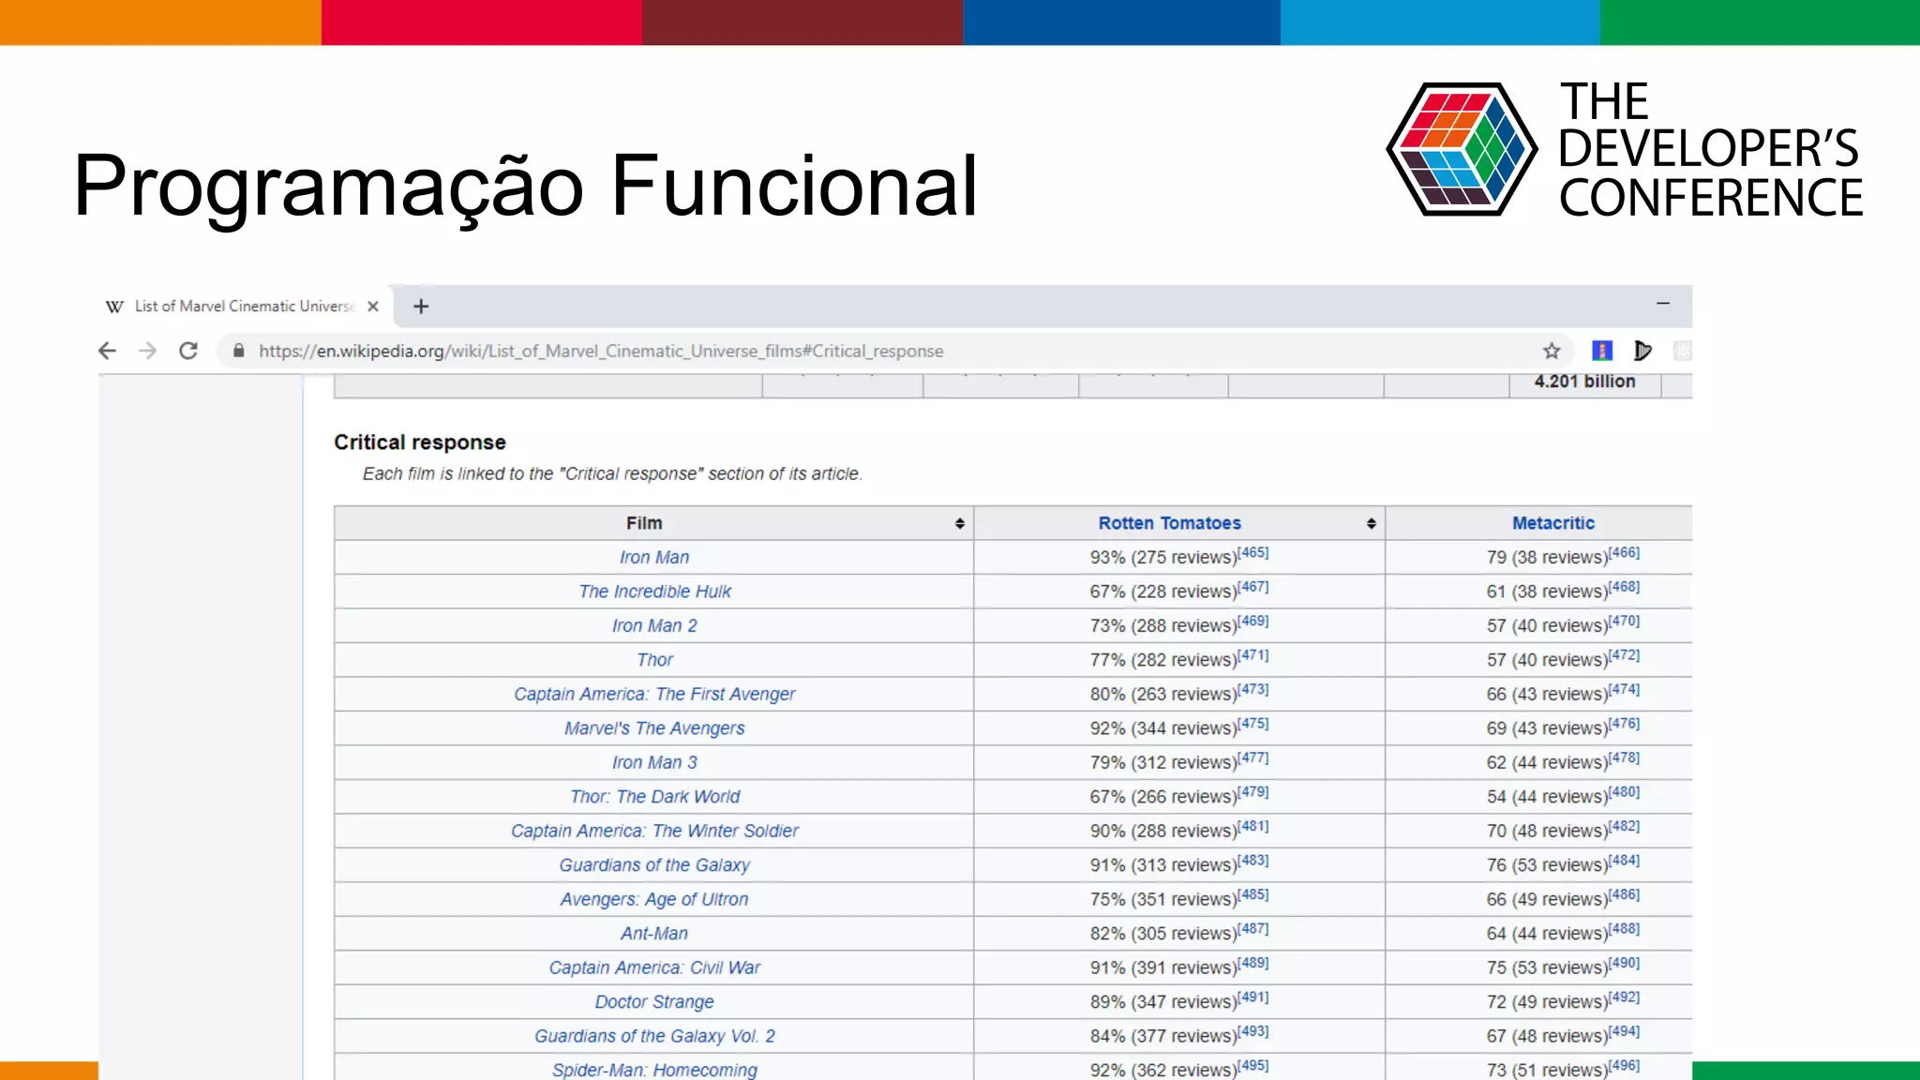Open Captain America: Civil War link
Image resolution: width=1920 pixels, height=1080 pixels.
pyautogui.click(x=654, y=968)
